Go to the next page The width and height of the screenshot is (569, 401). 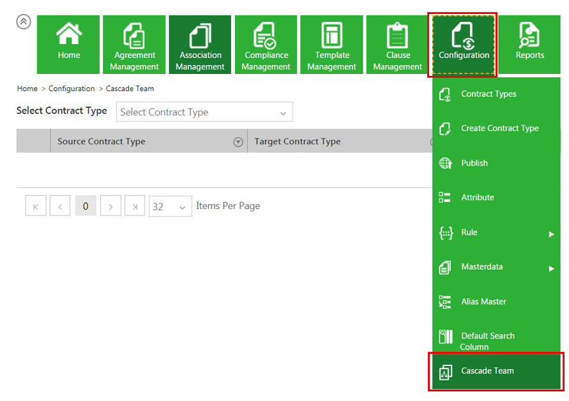[x=110, y=207]
